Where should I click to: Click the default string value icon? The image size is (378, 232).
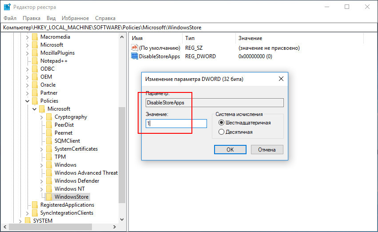[134, 48]
